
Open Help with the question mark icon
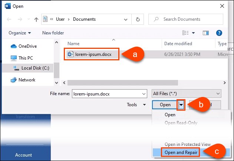[219, 33]
